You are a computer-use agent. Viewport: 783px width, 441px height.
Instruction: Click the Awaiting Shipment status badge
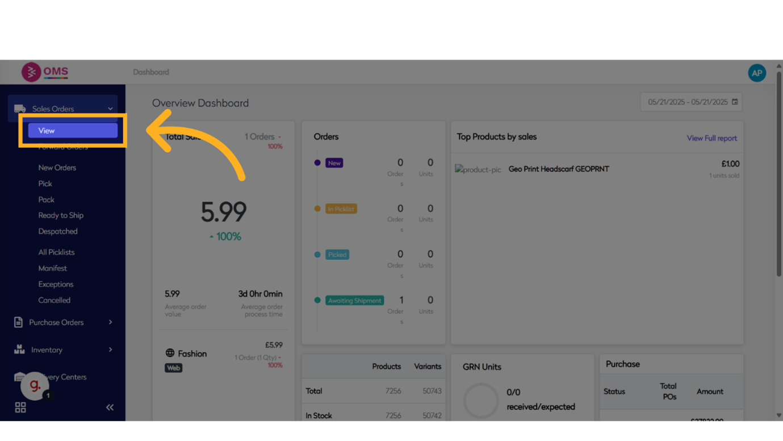pyautogui.click(x=355, y=301)
